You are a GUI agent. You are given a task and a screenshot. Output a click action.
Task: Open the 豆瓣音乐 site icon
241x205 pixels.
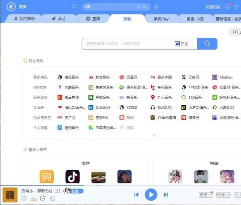point(91,97)
